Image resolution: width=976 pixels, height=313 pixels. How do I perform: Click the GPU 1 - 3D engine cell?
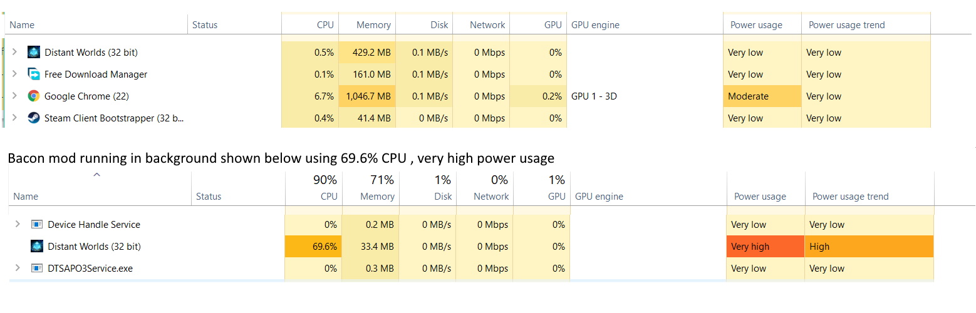pyautogui.click(x=594, y=96)
